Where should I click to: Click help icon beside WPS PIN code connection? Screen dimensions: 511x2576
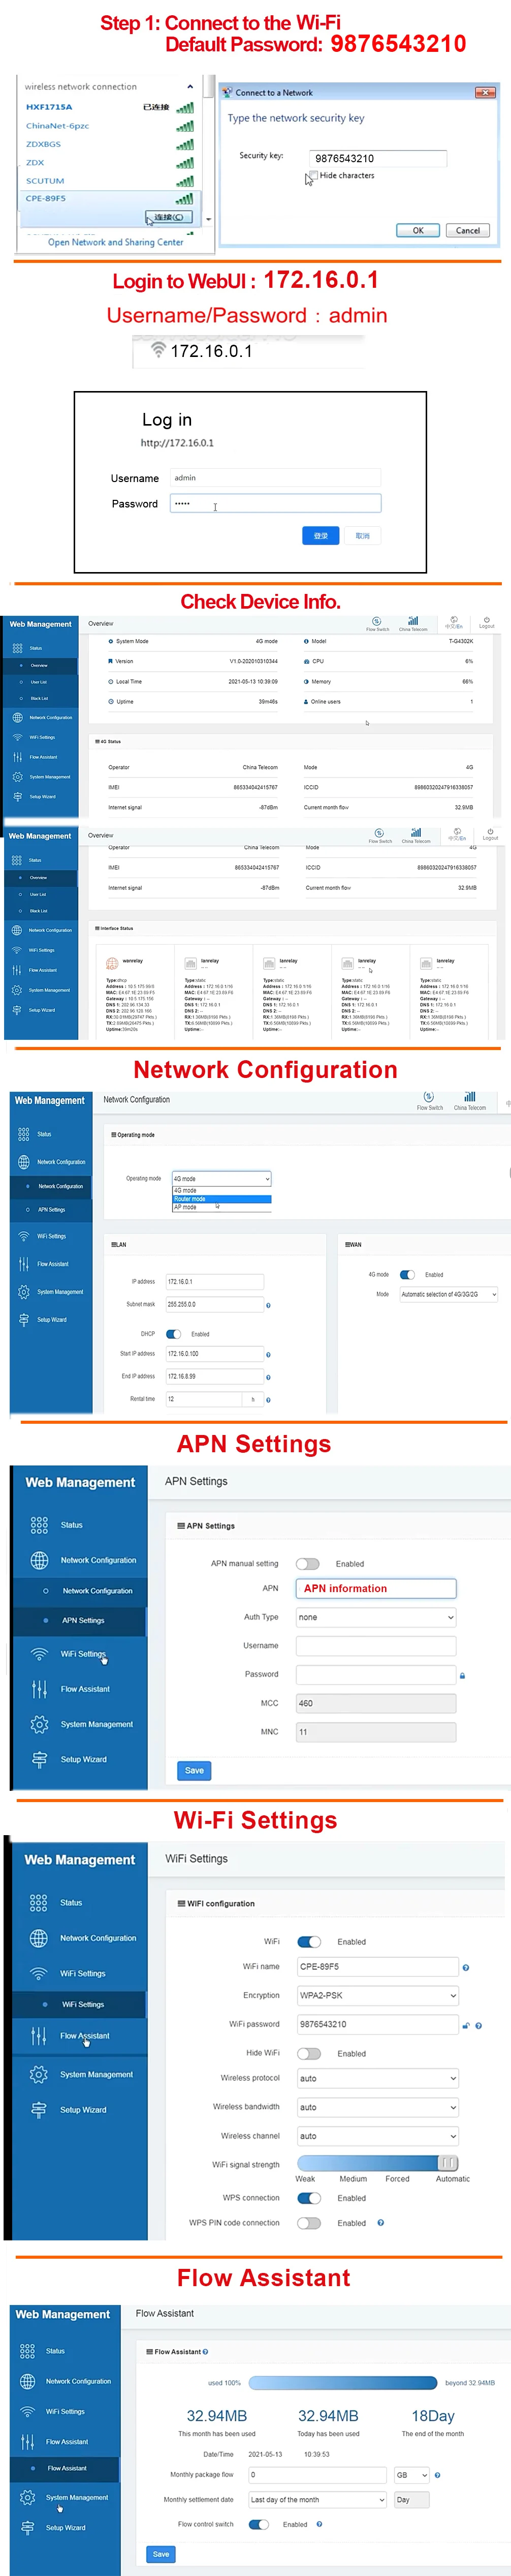tap(380, 2223)
